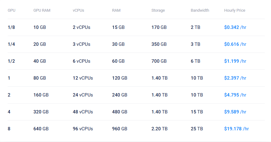Click the 640 GB GPU RAM cell
This screenshot has height=142, width=271.
pos(41,129)
